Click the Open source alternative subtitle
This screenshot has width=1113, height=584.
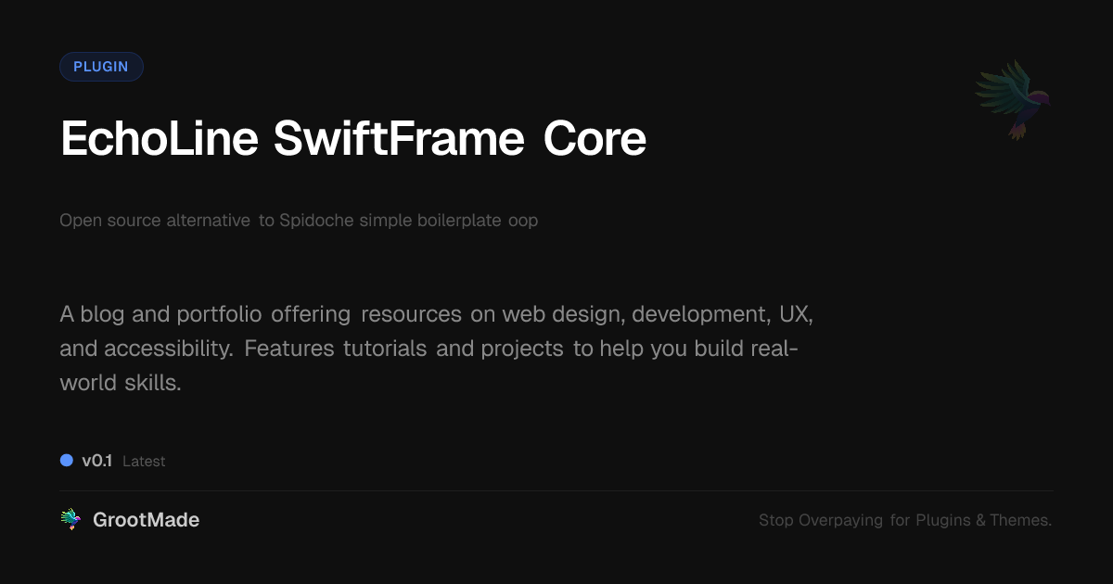(299, 221)
